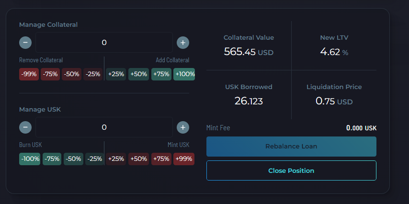
Task: Select -75% Burn USK preset
Action: coord(52,159)
